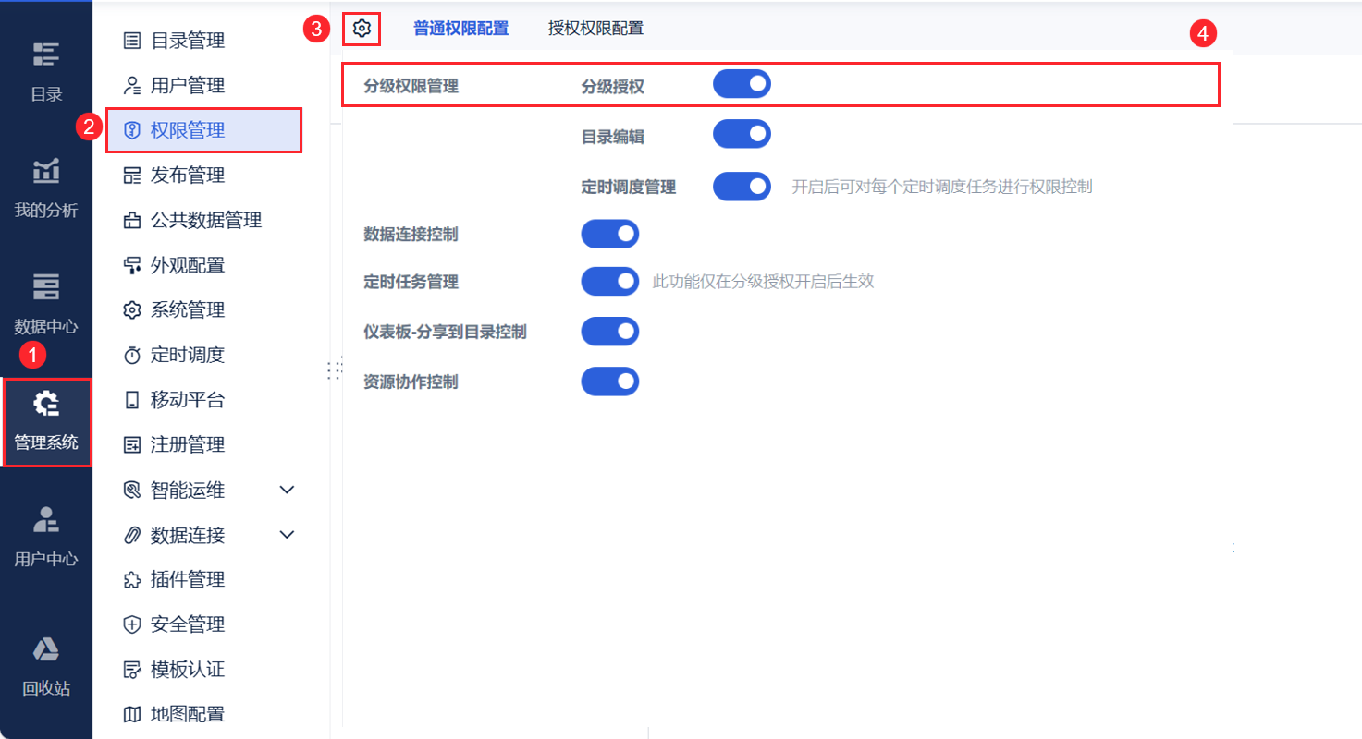Viewport: 1362px width, 739px height.
Task: Turn off 目录编辑
Action: (742, 133)
